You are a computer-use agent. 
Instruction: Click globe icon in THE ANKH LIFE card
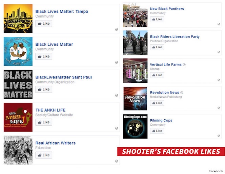click(117, 128)
